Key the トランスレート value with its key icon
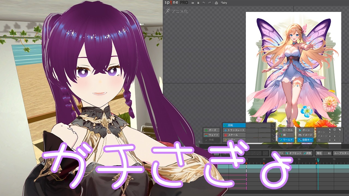Screen dimensions: 349x196 coord(273,130)
